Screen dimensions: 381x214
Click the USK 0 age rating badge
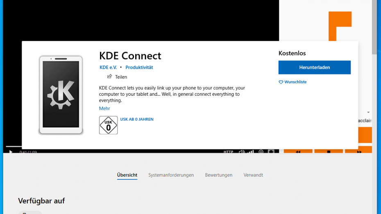point(108,125)
